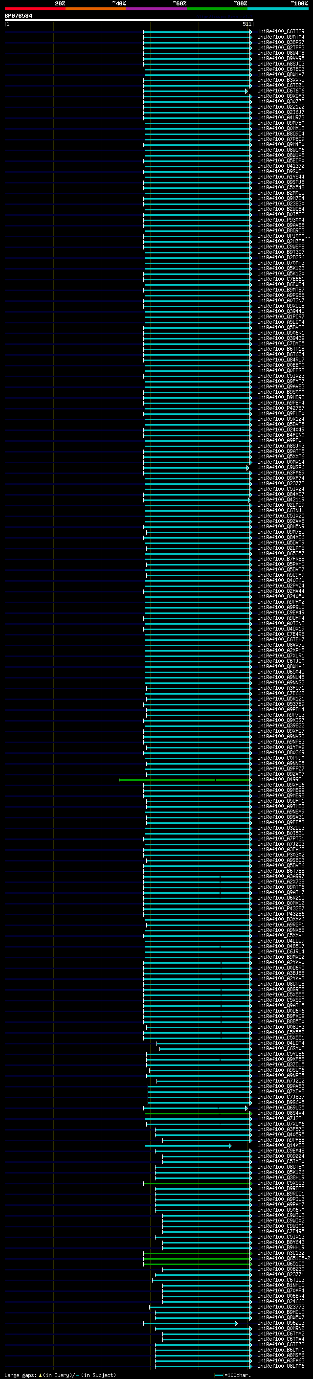Click the alignment bar for UniRef100_C6T6T6
313x1379 pixels.
click(196, 91)
